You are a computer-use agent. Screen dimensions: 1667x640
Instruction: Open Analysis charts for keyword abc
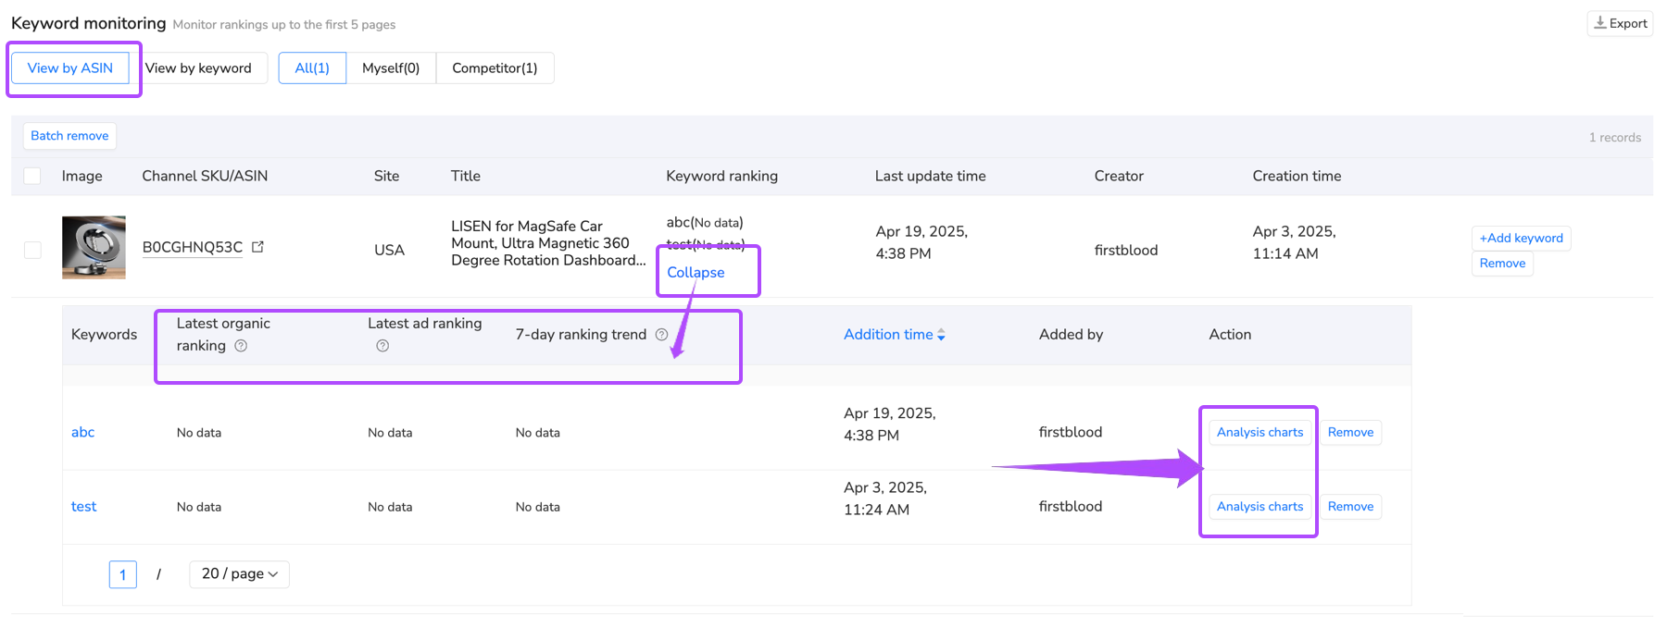(1260, 433)
